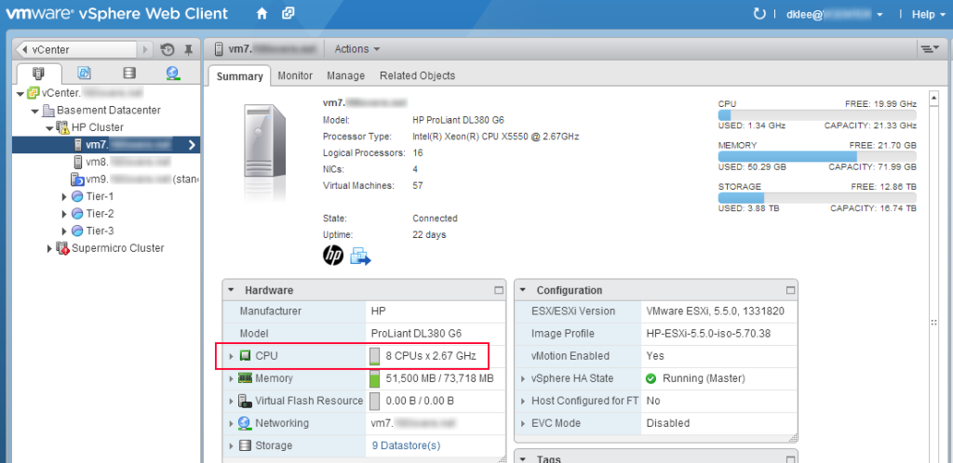Image resolution: width=953 pixels, height=463 pixels.
Task: Switch to VMs and Templates view tab
Action: point(85,73)
